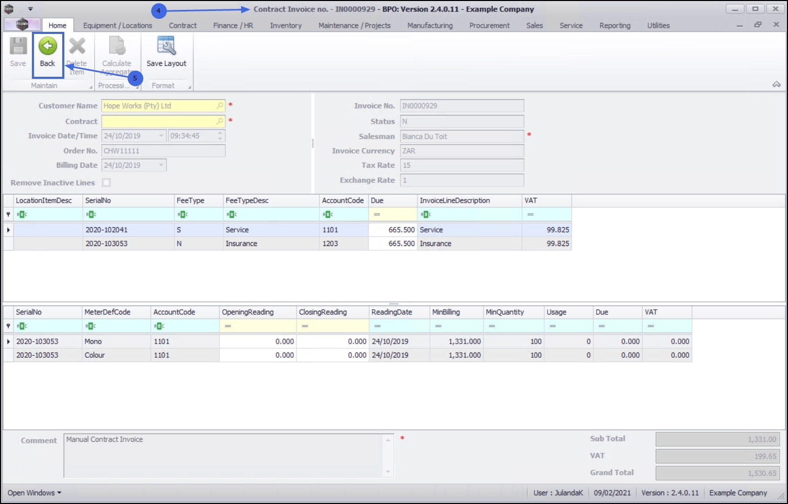
Task: Click the Maintain group dialog launcher
Action: click(x=90, y=87)
